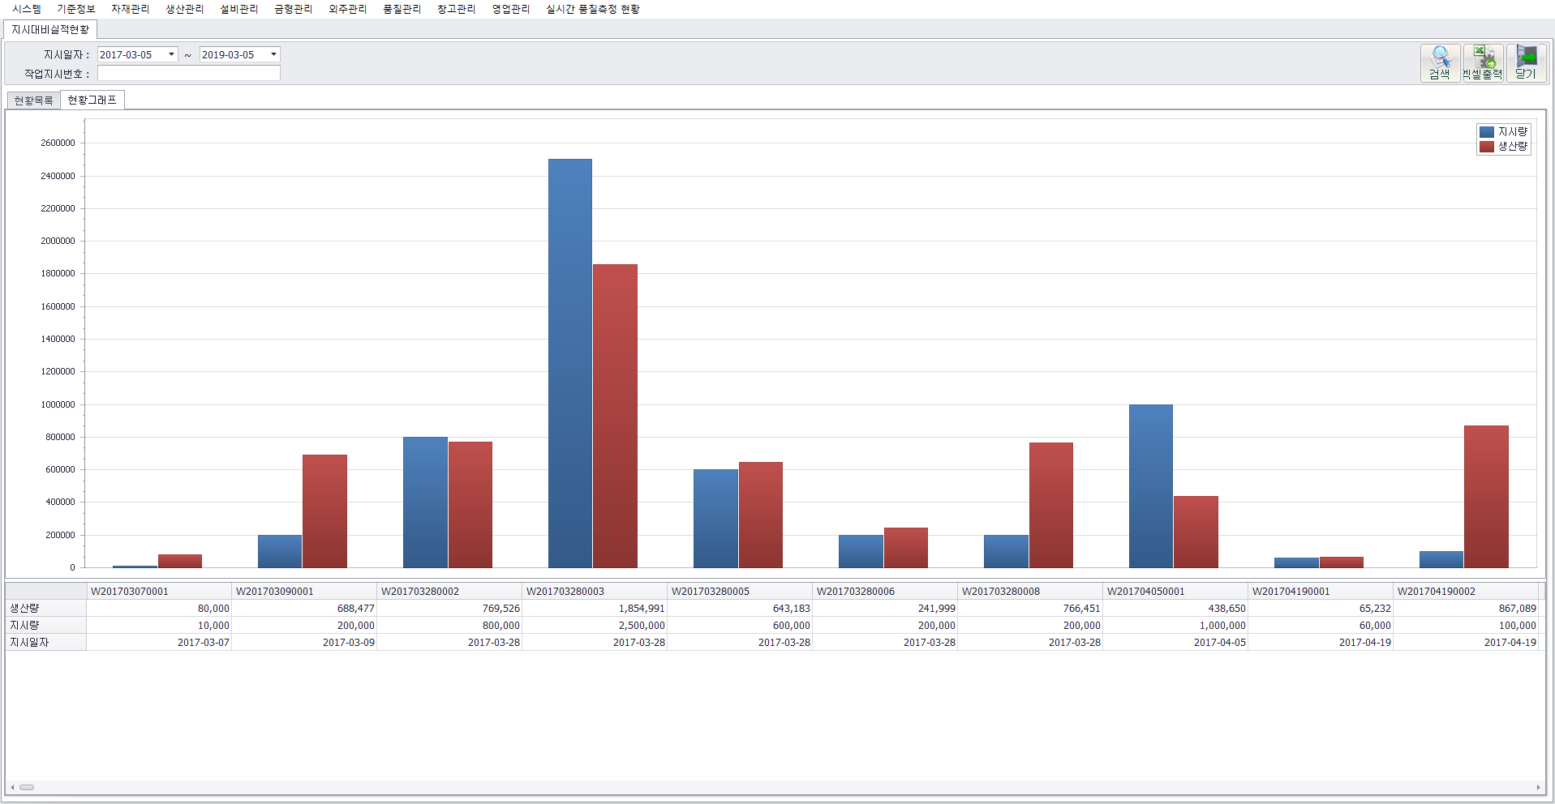The image size is (1555, 804).
Task: Open the end date 2019-03-05 dropdown arrow
Action: tap(273, 54)
